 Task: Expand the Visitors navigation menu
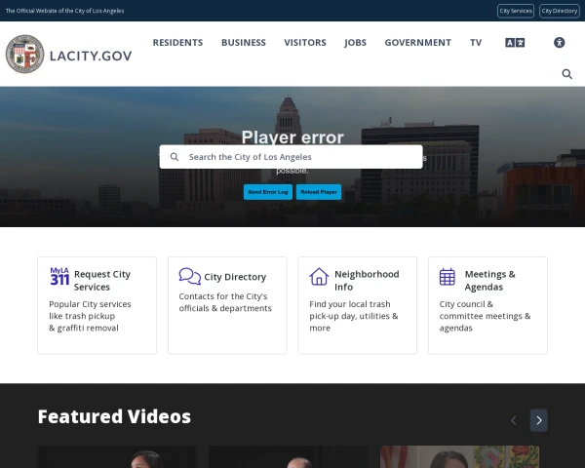pyautogui.click(x=305, y=43)
